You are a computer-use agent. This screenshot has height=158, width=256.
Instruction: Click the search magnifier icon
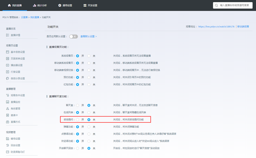(x=217, y=5)
